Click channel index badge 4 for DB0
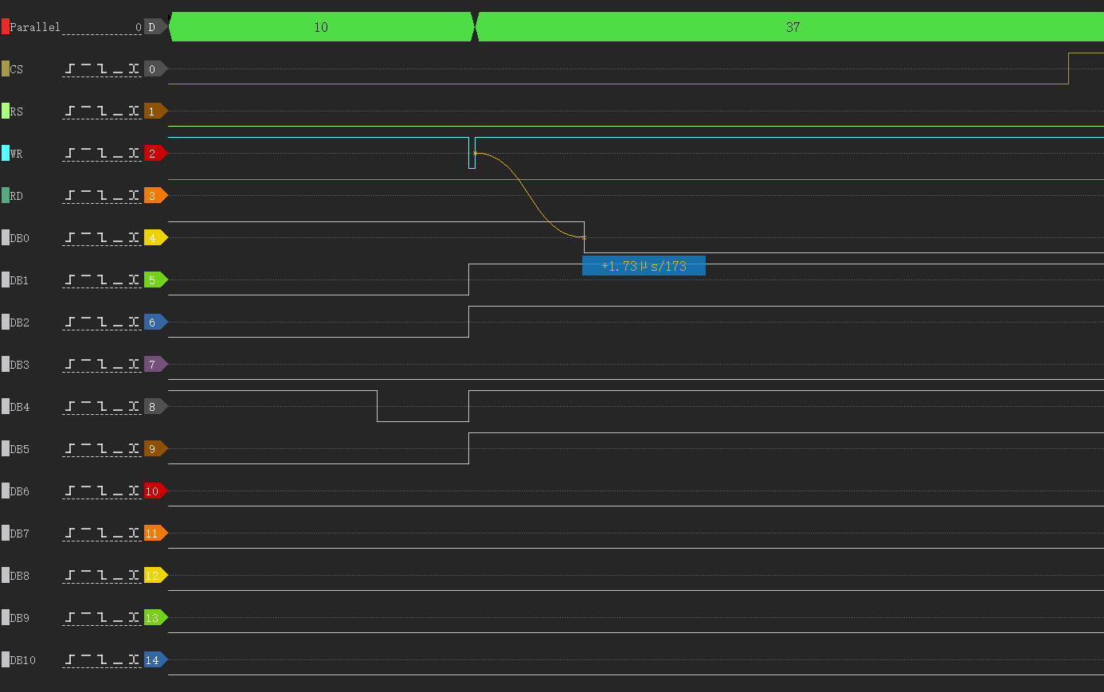 [155, 237]
